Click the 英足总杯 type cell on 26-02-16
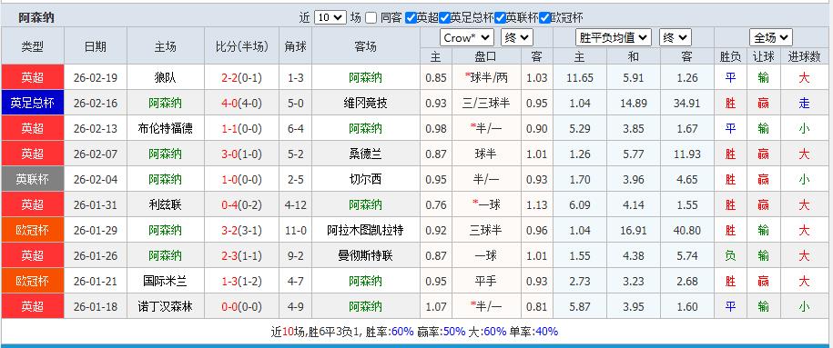The image size is (833, 348). click(33, 104)
